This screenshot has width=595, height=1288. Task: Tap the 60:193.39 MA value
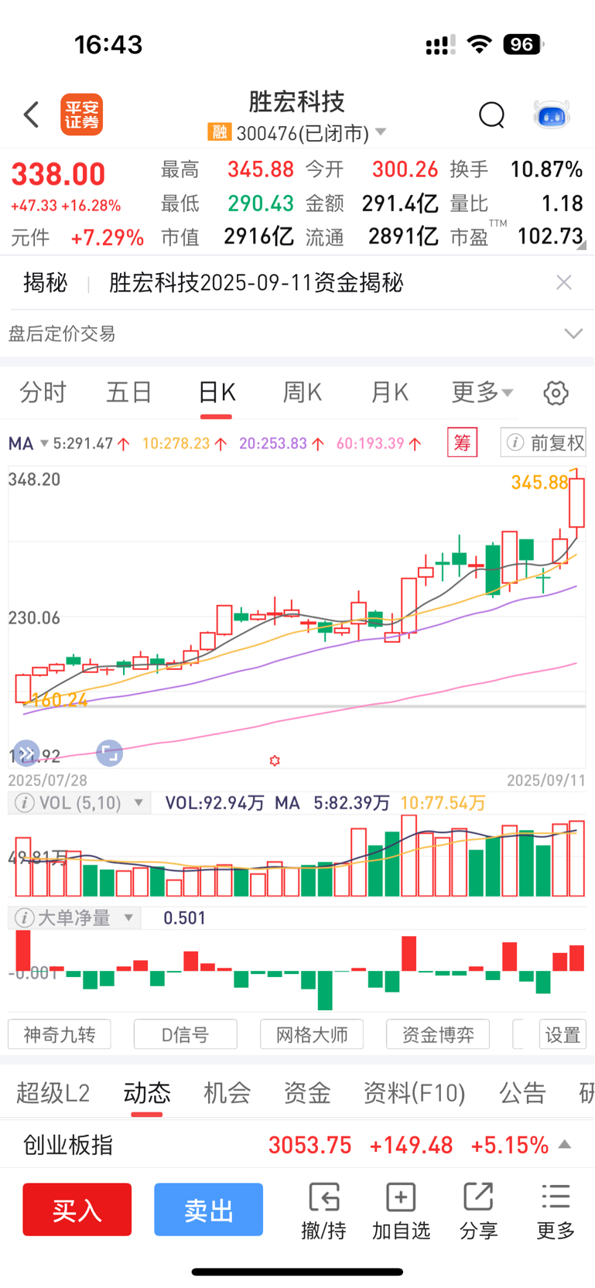(x=371, y=443)
